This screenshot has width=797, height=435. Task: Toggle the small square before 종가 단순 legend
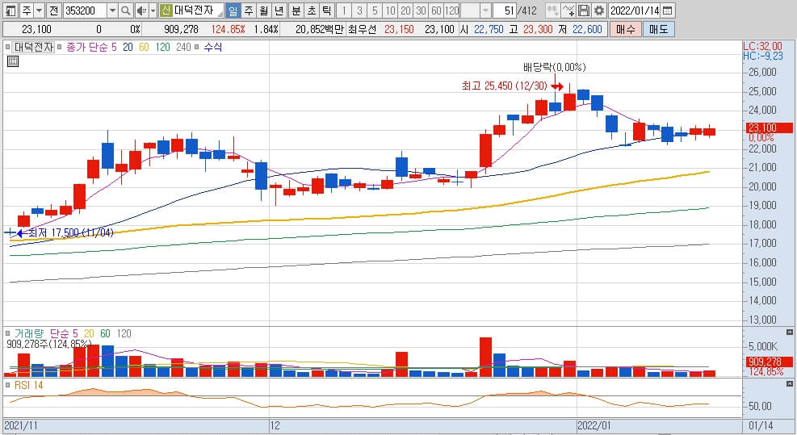coord(60,48)
